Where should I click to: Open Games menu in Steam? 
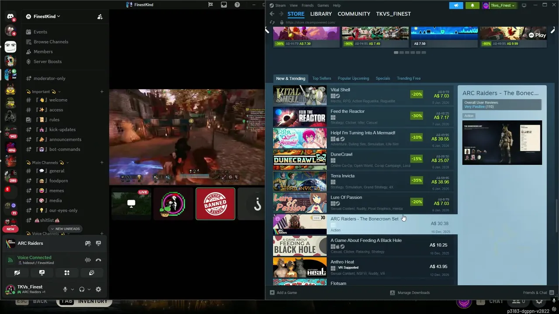323,5
